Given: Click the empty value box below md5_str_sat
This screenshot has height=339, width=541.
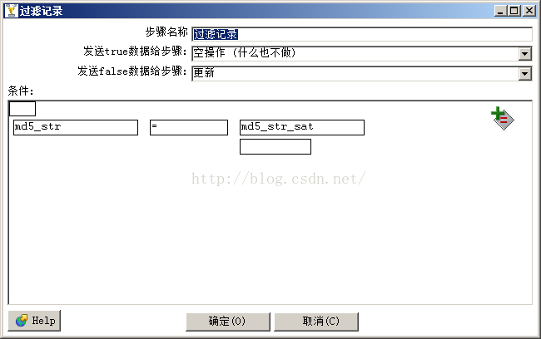Looking at the screenshot, I should (x=275, y=147).
